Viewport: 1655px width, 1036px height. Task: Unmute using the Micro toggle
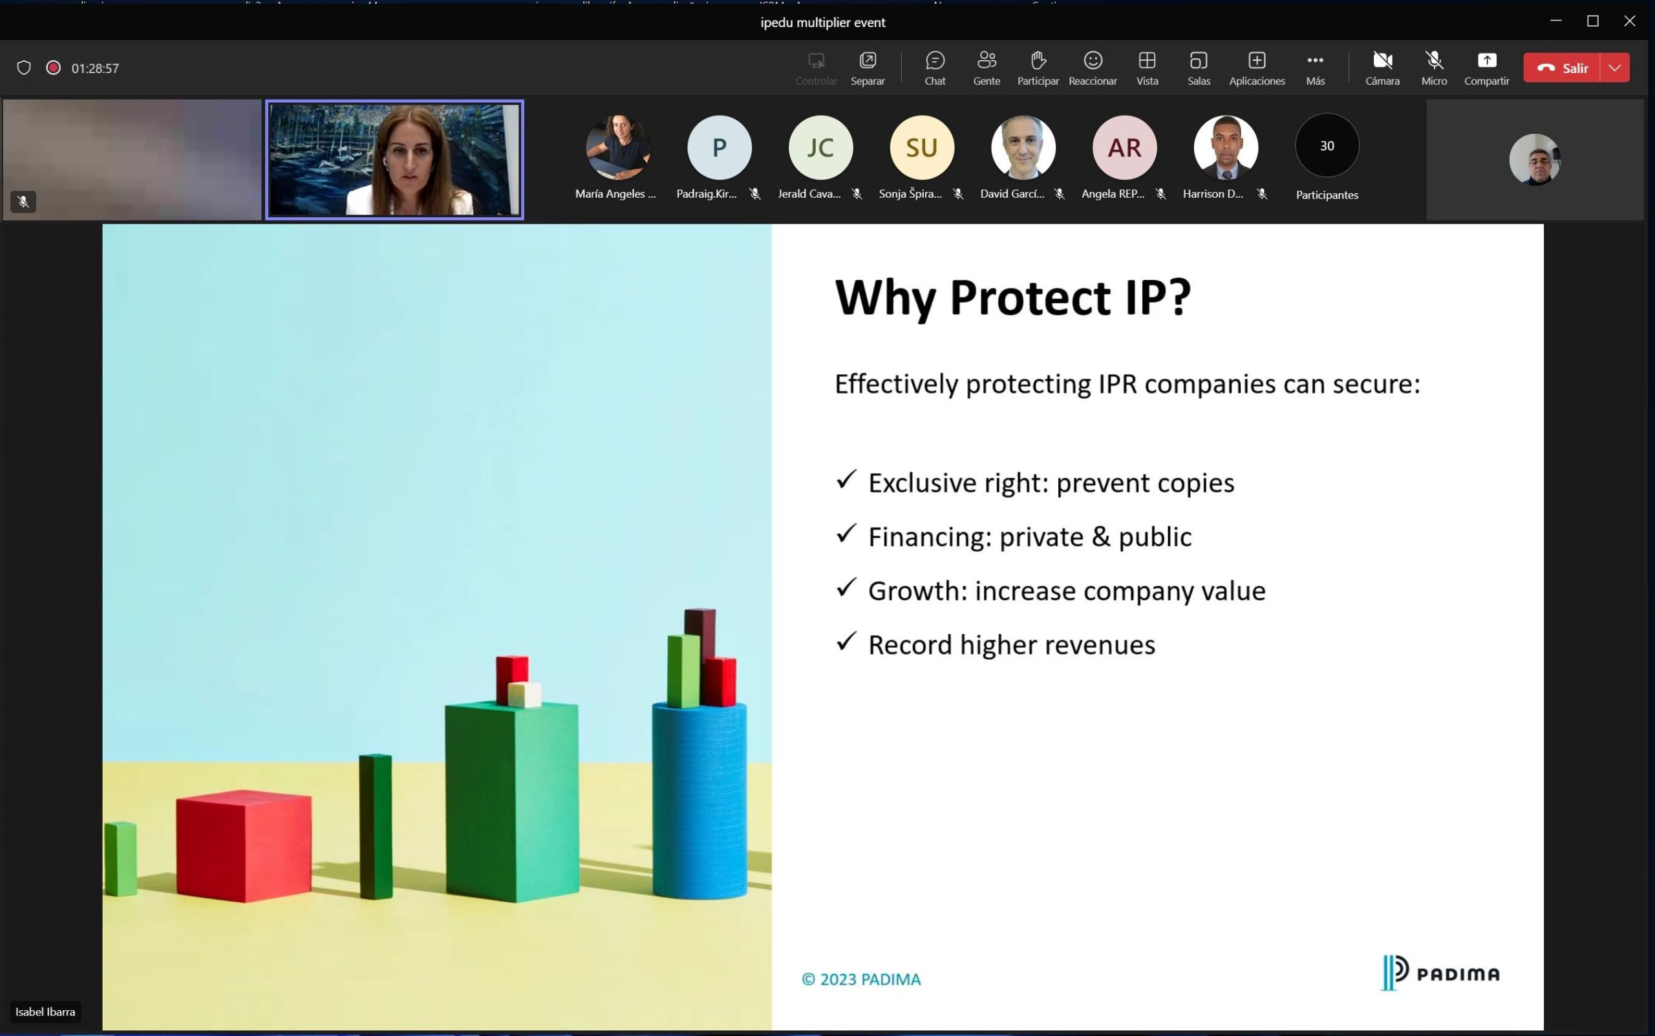click(1434, 67)
